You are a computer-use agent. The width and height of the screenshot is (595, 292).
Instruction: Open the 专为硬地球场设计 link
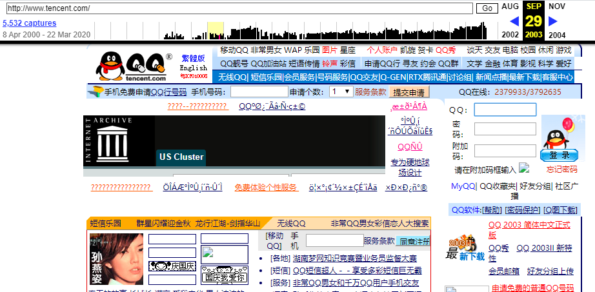(410, 168)
